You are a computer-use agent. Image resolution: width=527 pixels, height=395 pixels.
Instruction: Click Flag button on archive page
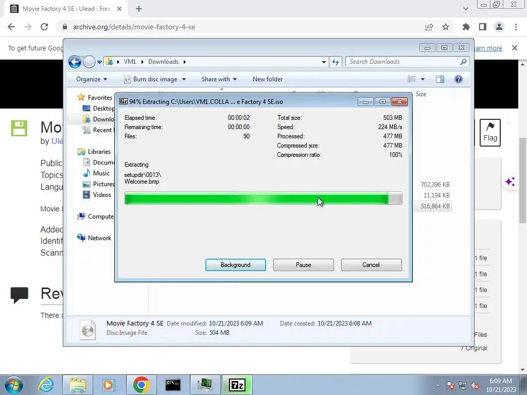coord(490,132)
